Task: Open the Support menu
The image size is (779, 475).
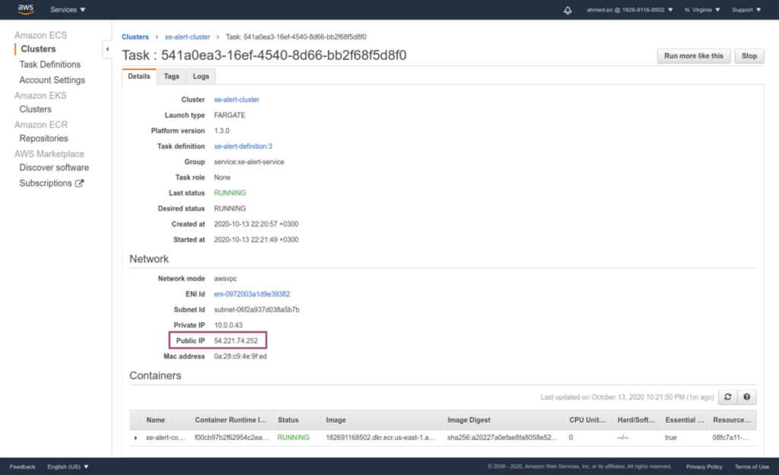Action: (x=742, y=9)
